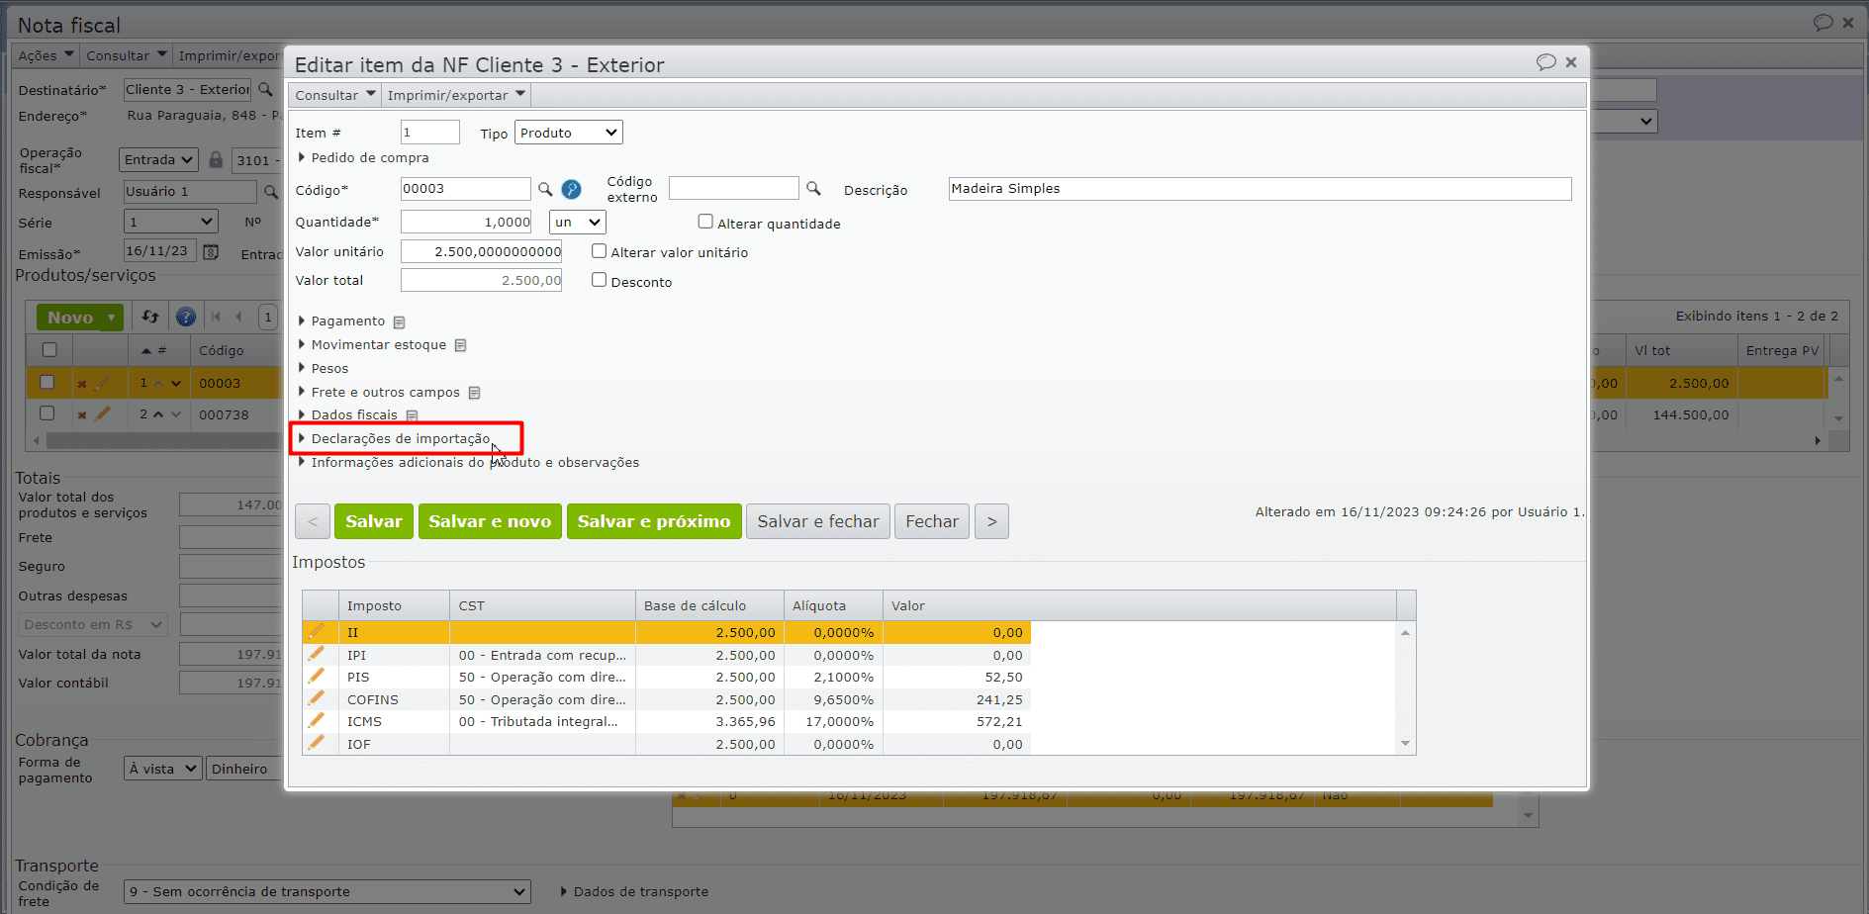Click the pencil edit icon for ICMS tax row
1869x914 pixels.
click(x=317, y=721)
